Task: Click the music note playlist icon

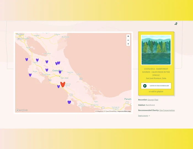Action: 176,24
